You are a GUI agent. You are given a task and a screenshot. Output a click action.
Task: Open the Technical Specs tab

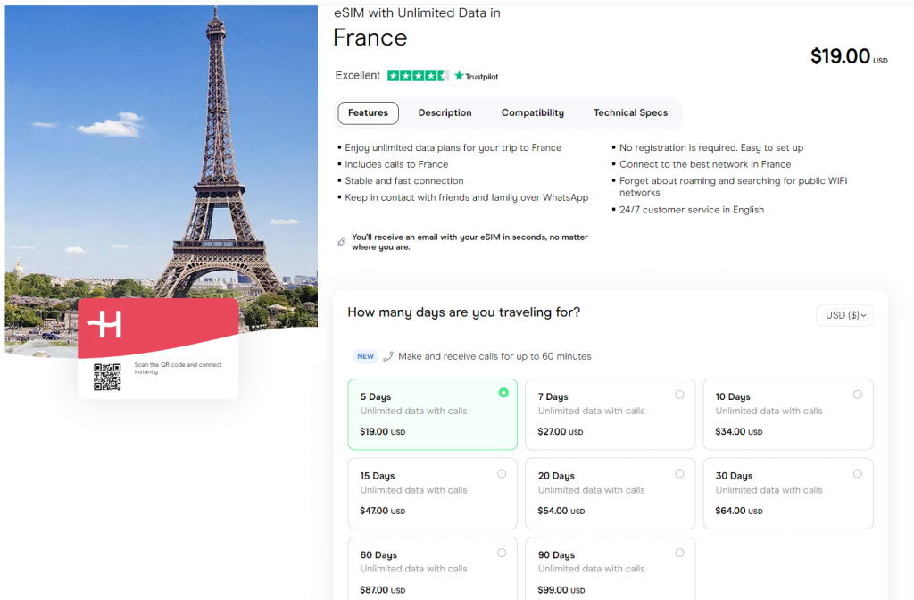(x=630, y=112)
